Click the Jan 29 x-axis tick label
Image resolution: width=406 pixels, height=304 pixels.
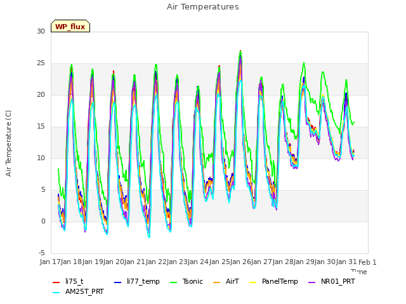[x=305, y=262]
